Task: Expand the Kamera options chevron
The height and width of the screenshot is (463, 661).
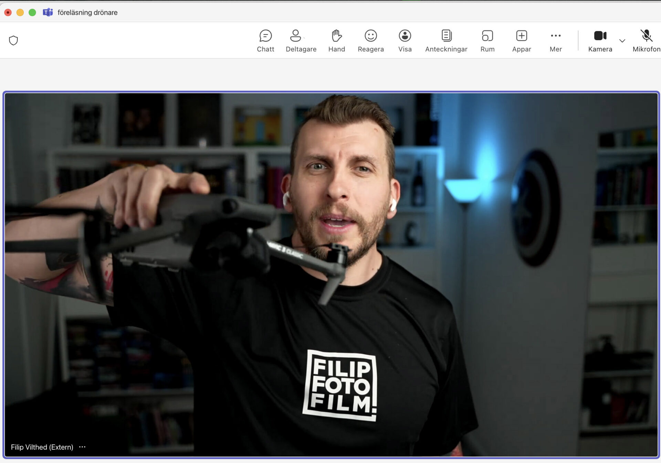Action: [x=622, y=41]
